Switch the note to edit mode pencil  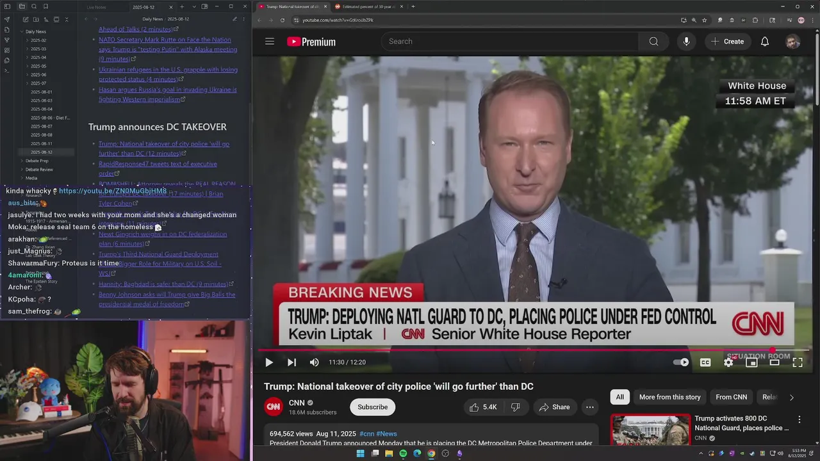pyautogui.click(x=234, y=19)
